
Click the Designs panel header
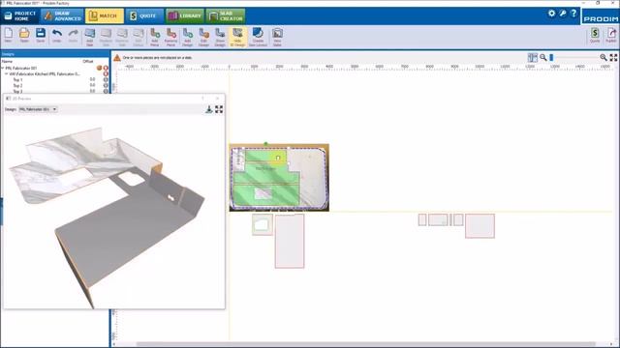54,54
